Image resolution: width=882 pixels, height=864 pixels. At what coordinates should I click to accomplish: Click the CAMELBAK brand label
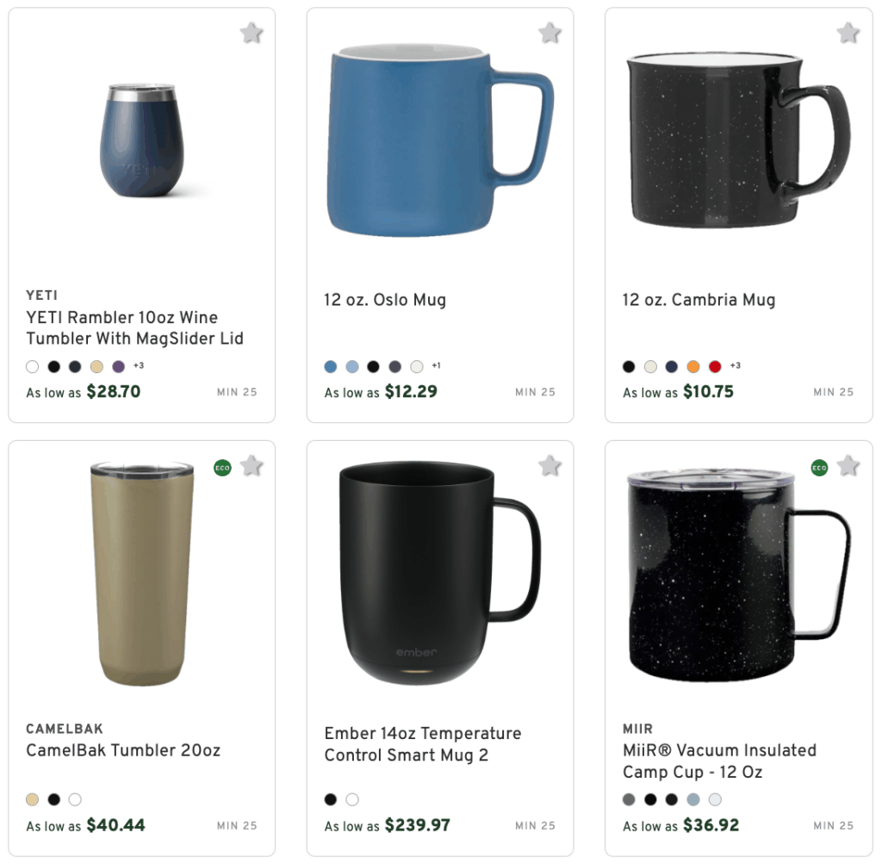(x=65, y=728)
